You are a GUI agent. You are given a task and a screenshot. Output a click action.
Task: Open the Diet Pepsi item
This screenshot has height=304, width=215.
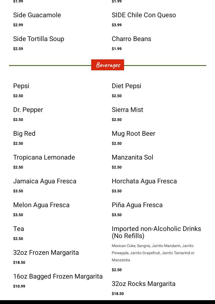click(126, 86)
